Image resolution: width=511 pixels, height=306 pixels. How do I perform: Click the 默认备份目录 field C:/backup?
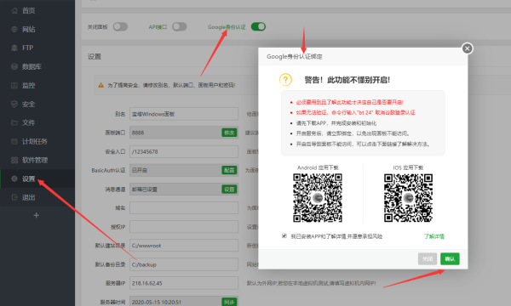[x=184, y=264]
